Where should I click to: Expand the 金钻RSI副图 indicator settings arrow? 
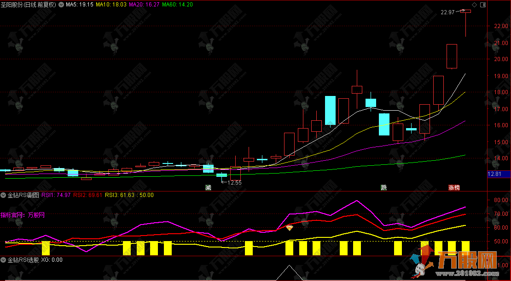pos(3,195)
